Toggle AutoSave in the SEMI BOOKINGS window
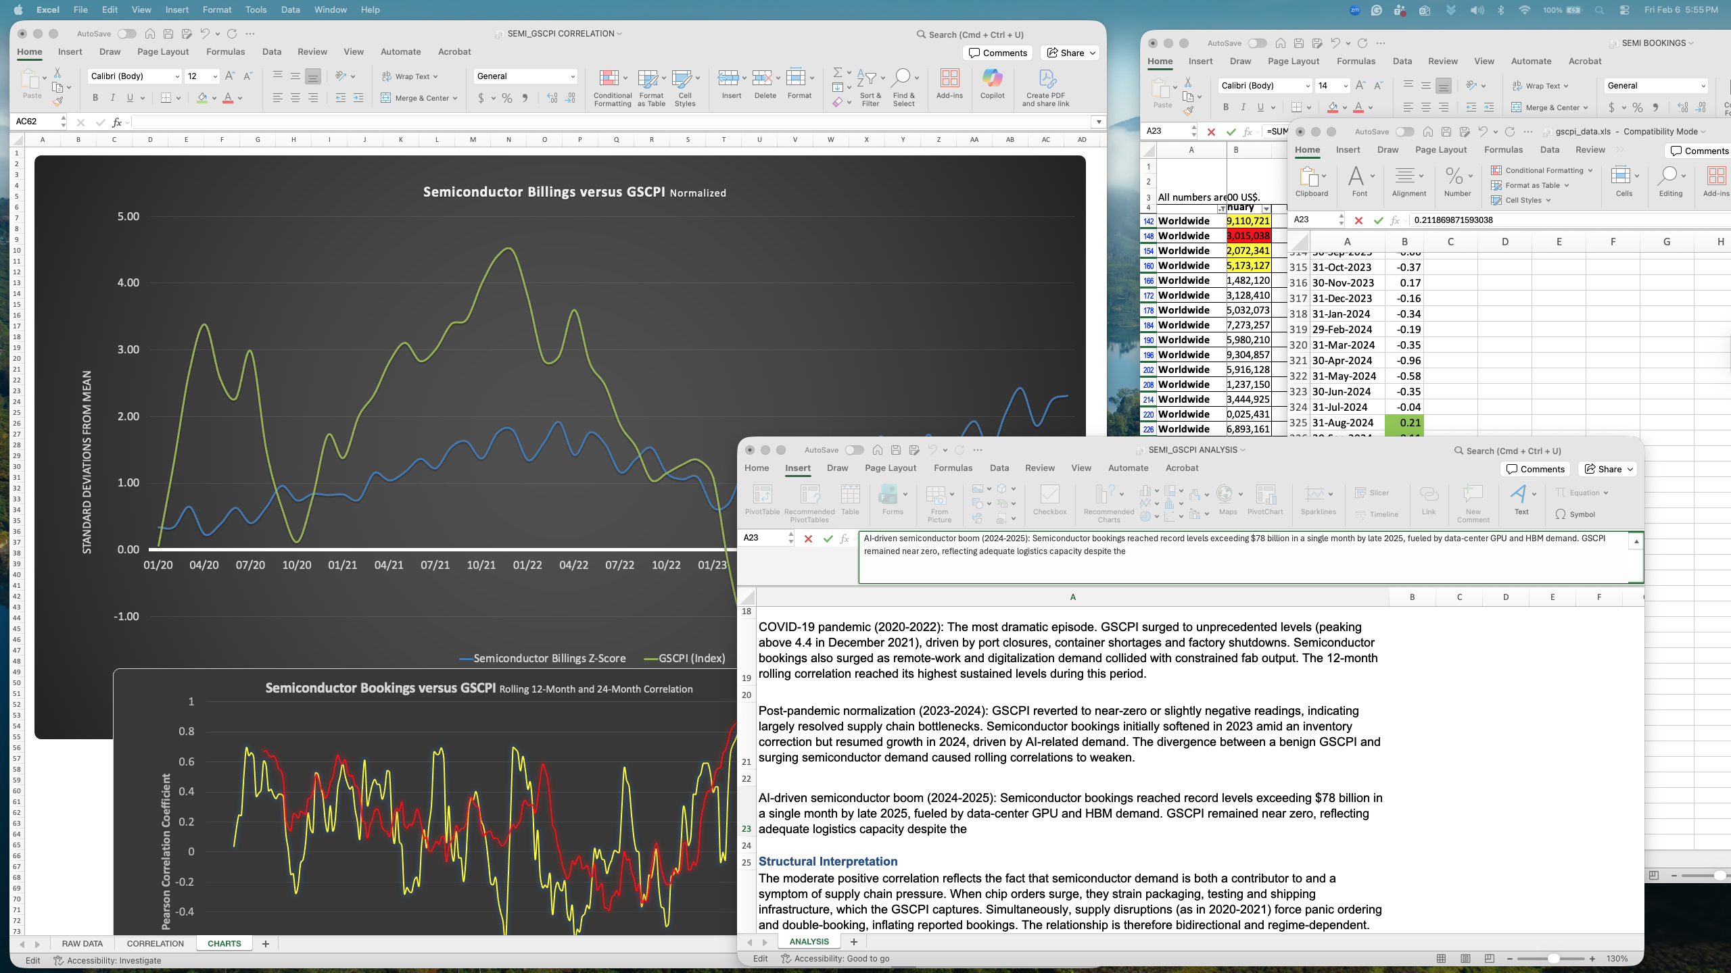 [x=1257, y=43]
